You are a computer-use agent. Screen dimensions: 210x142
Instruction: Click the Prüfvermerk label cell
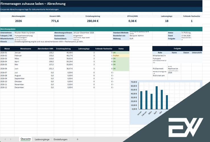coord(160,69)
